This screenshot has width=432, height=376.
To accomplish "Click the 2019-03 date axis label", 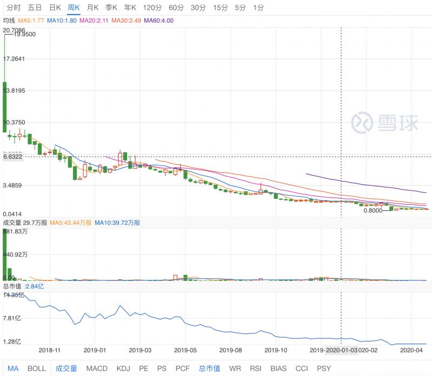I will tap(140, 351).
